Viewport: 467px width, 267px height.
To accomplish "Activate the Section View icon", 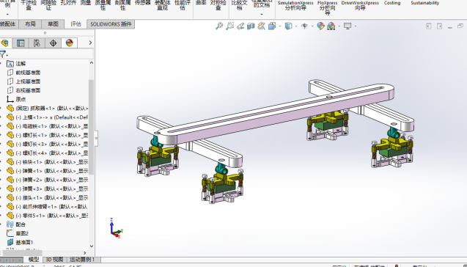I will (x=251, y=26).
